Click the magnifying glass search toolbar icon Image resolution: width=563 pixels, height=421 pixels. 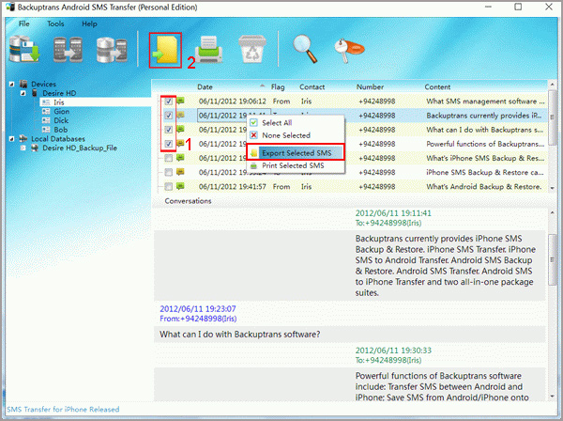(x=305, y=49)
